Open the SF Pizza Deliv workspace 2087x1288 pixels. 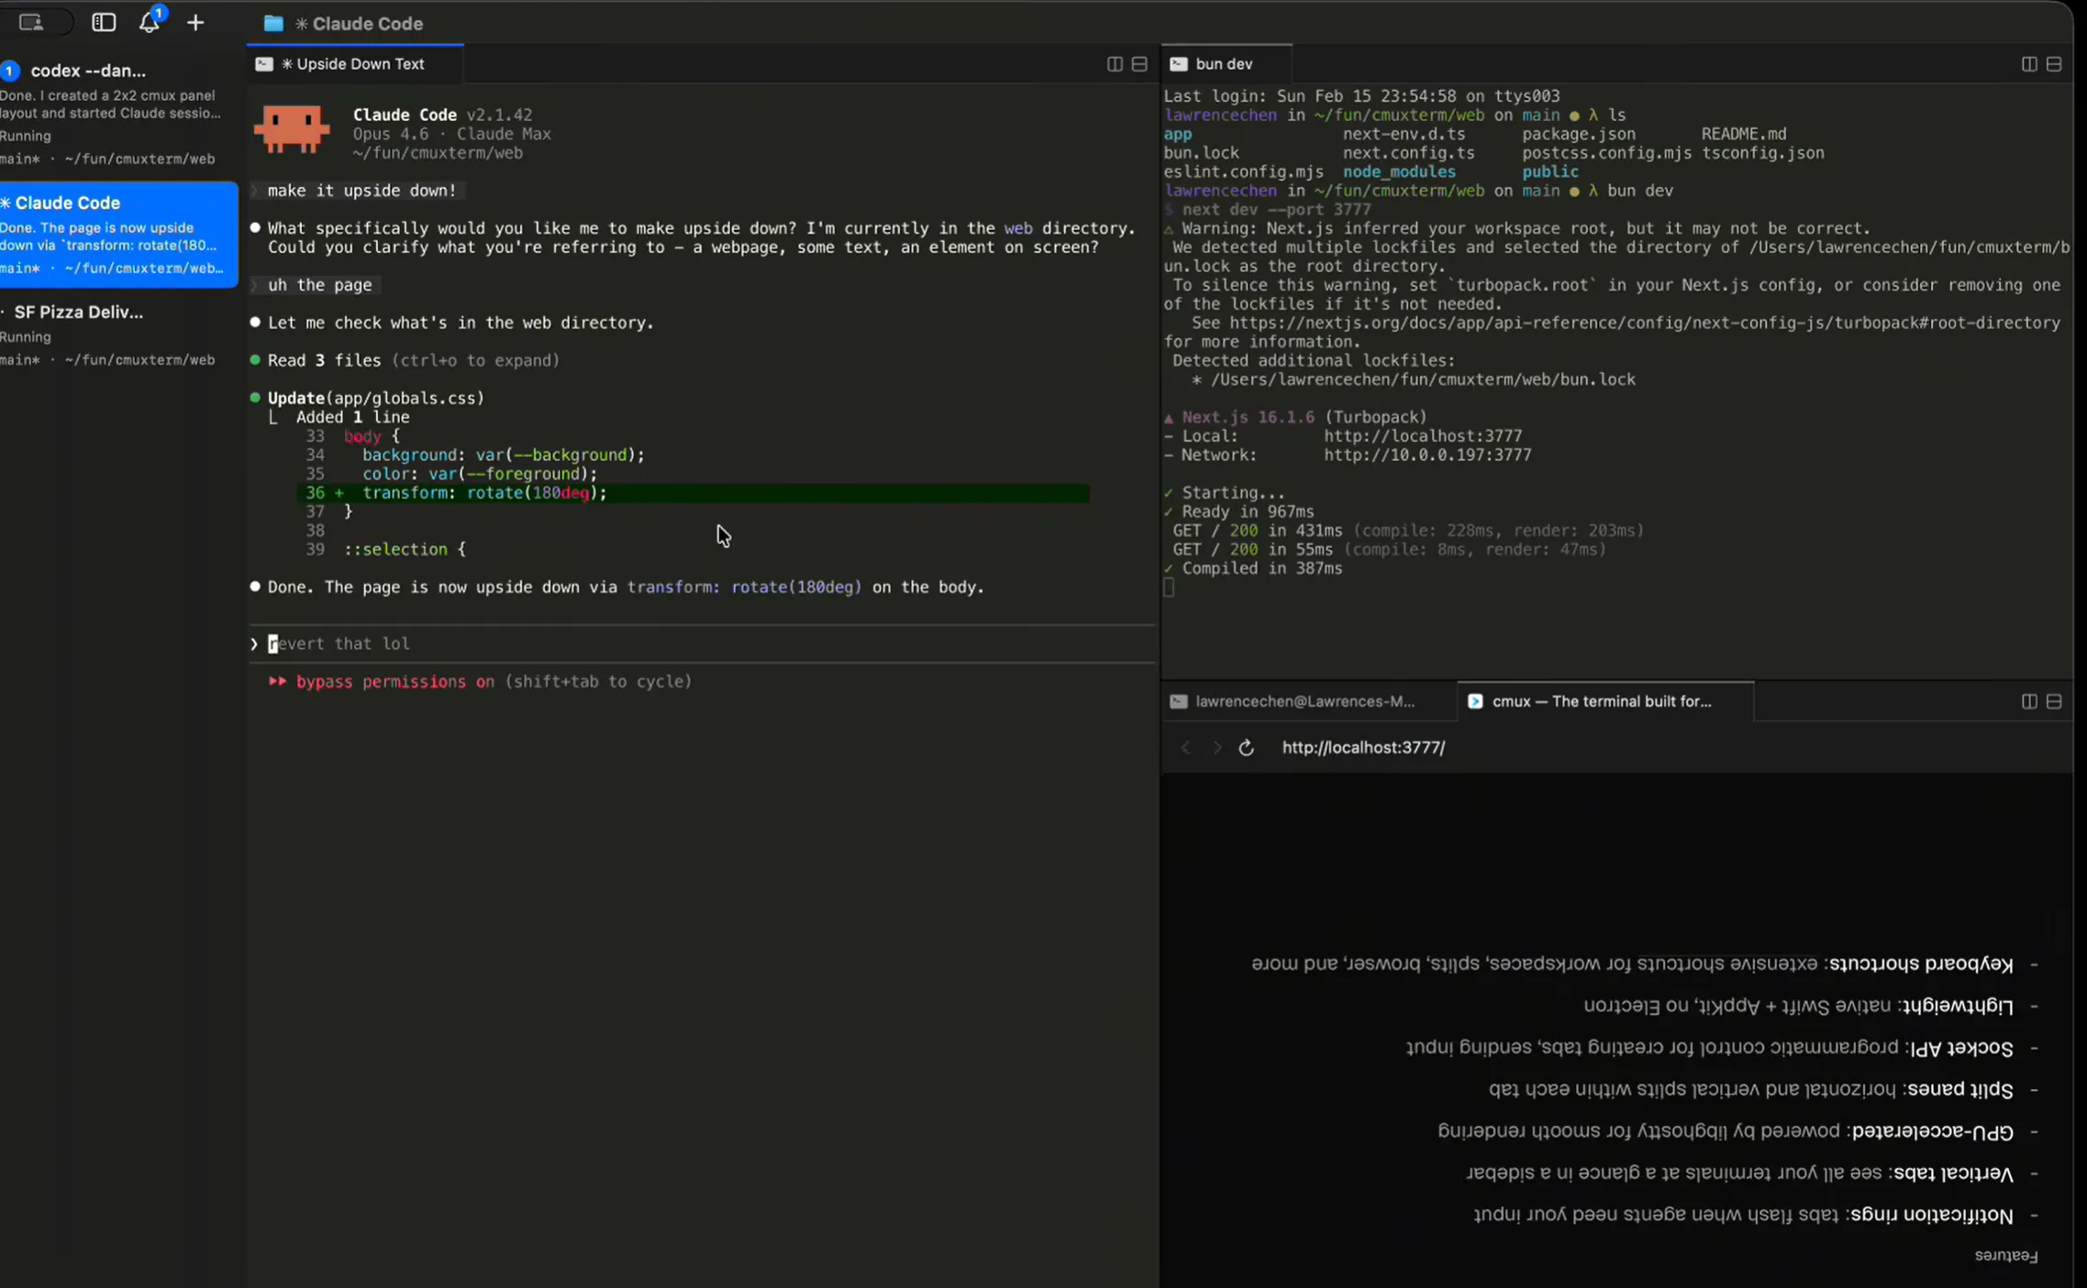(79, 313)
